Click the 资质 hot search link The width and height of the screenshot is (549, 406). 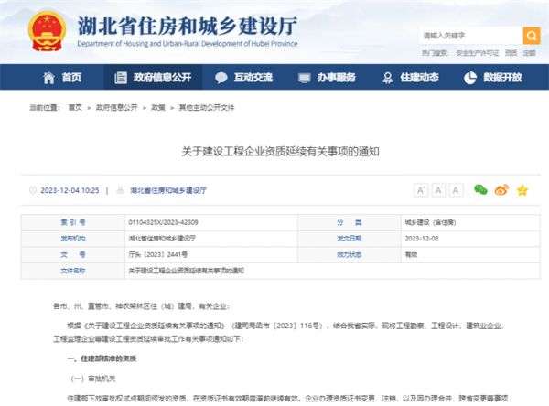(511, 53)
